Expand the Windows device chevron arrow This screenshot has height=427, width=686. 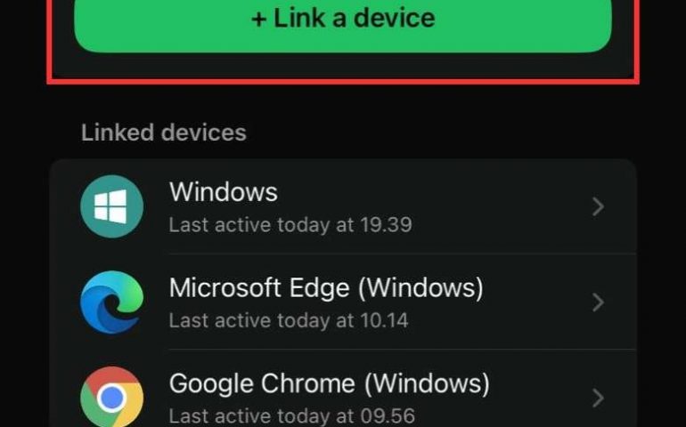click(598, 206)
